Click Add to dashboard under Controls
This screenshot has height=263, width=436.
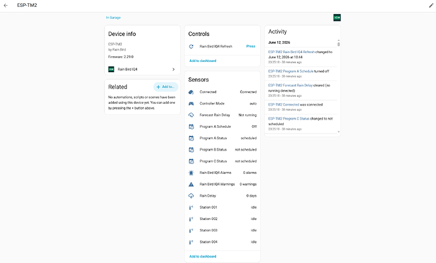coord(203,61)
